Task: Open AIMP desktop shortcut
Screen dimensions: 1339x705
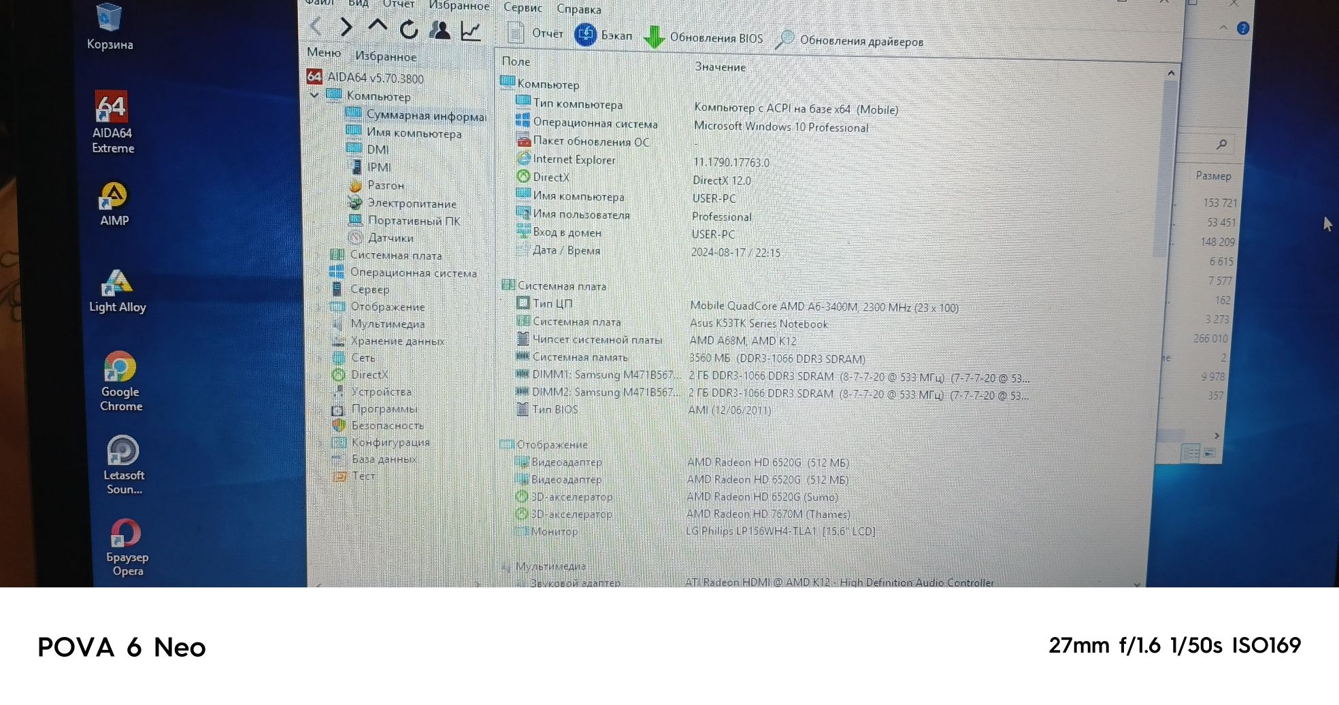Action: [x=114, y=204]
